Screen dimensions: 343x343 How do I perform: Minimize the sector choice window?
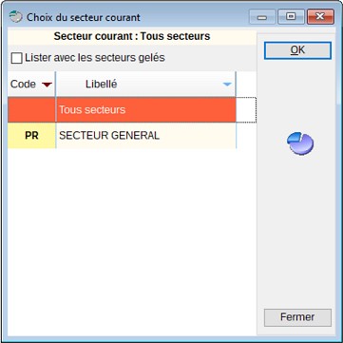262,17
